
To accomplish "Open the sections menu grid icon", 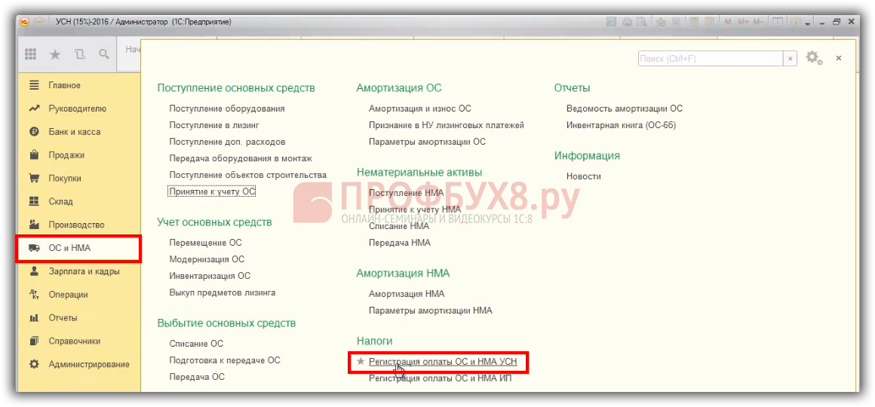I will click(31, 54).
